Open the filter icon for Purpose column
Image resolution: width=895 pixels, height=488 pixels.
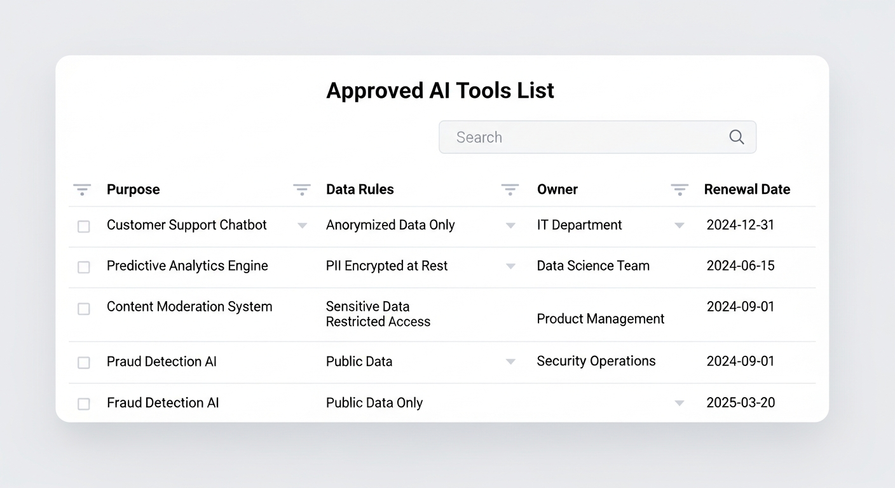coord(82,189)
